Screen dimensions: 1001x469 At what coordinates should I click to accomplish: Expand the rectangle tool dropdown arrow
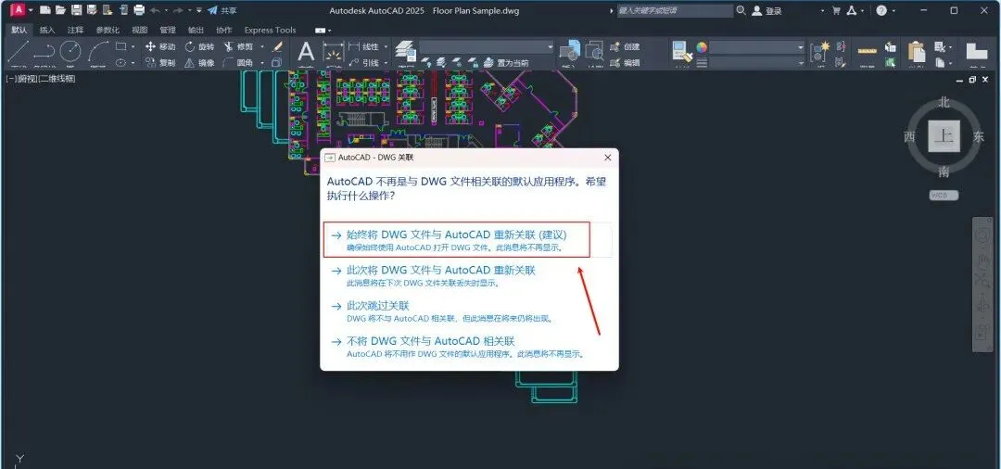(133, 46)
